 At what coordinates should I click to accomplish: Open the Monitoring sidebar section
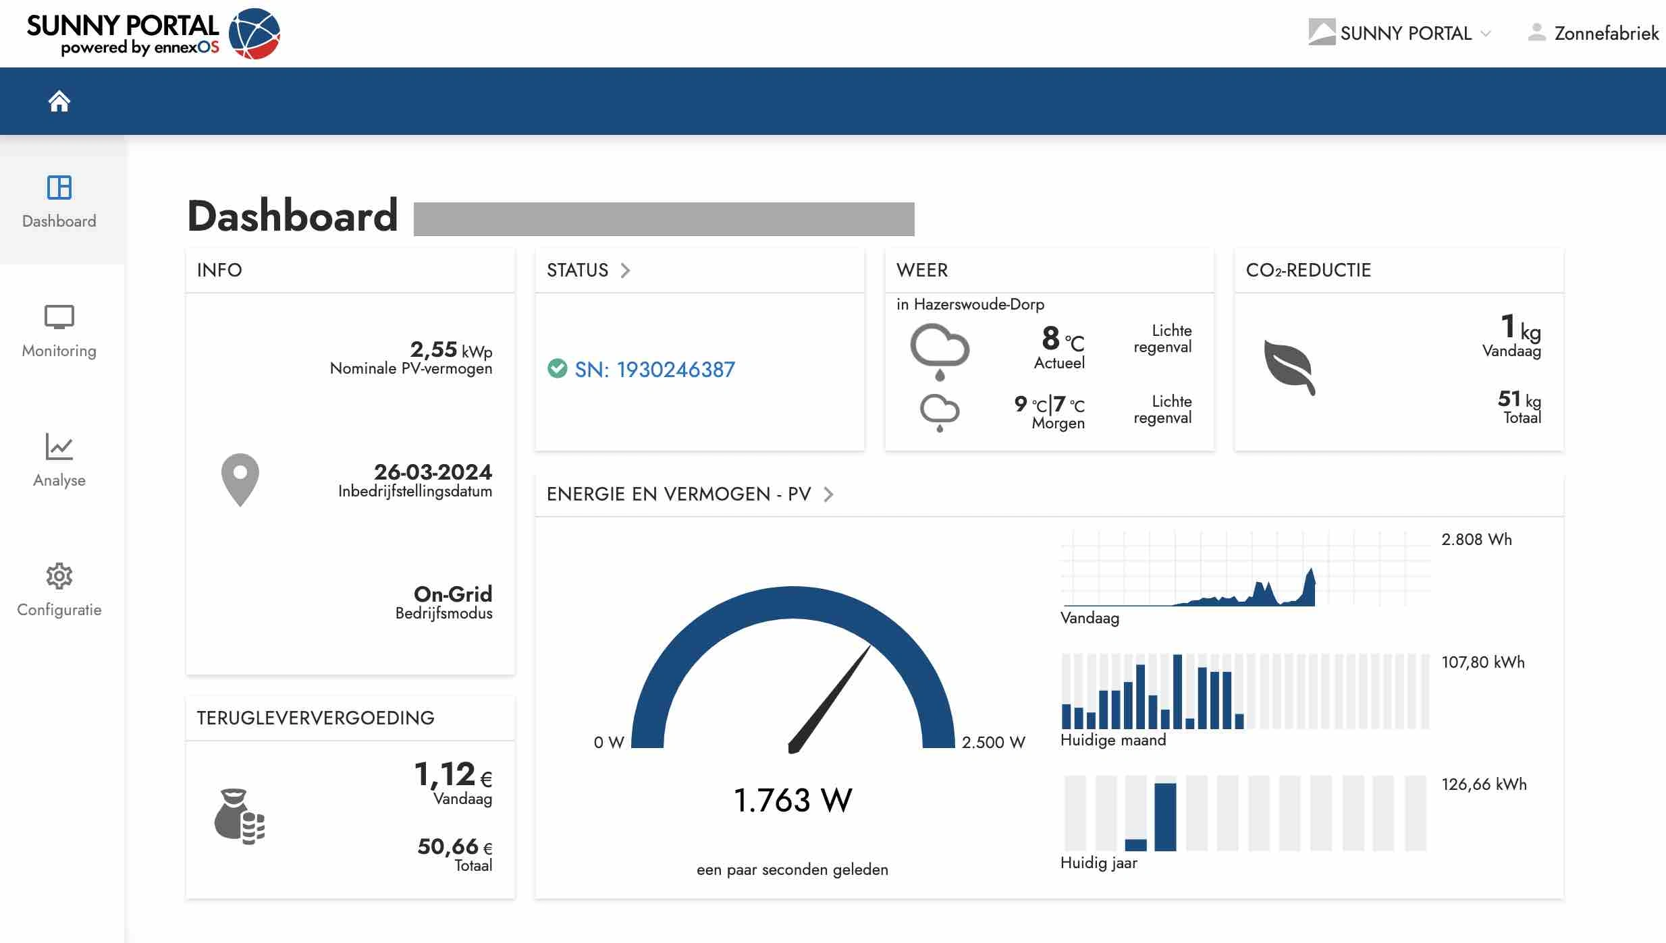(x=59, y=331)
